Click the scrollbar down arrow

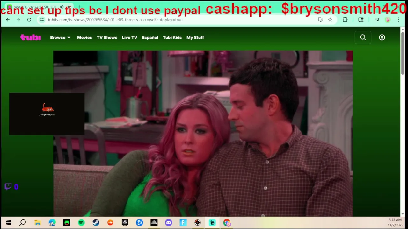(x=403, y=214)
